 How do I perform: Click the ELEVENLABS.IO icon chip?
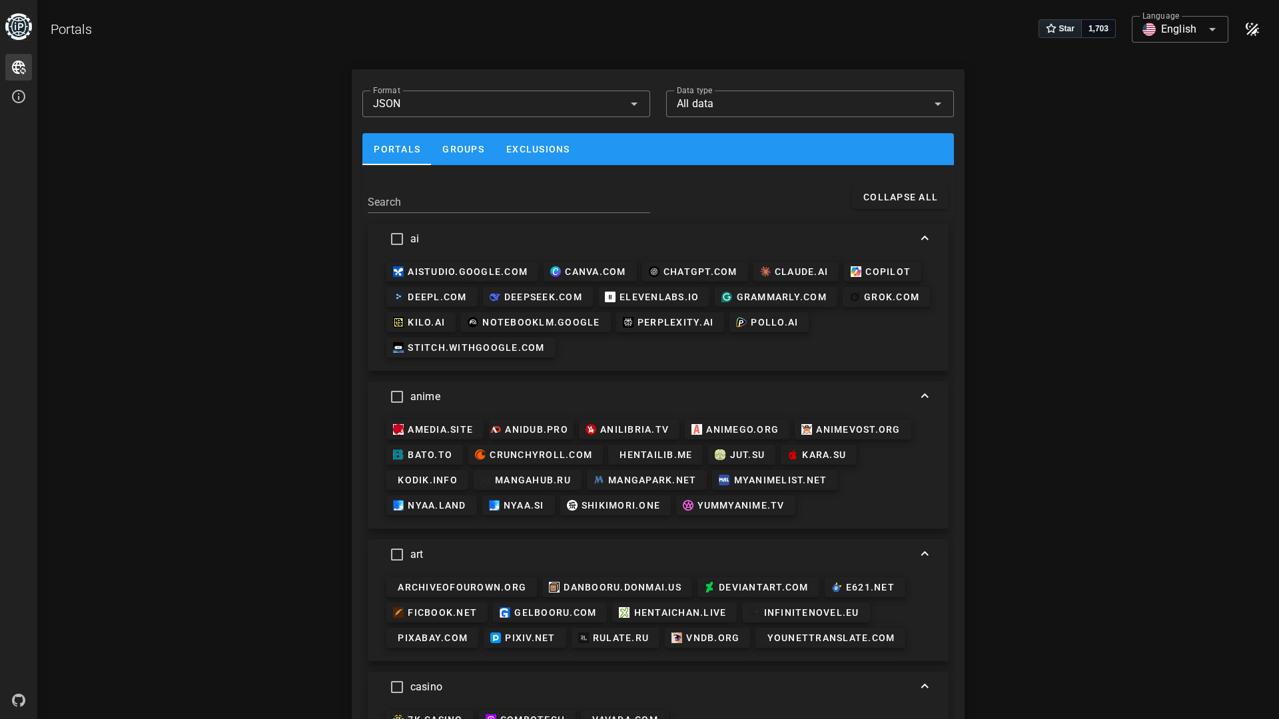pos(653,297)
